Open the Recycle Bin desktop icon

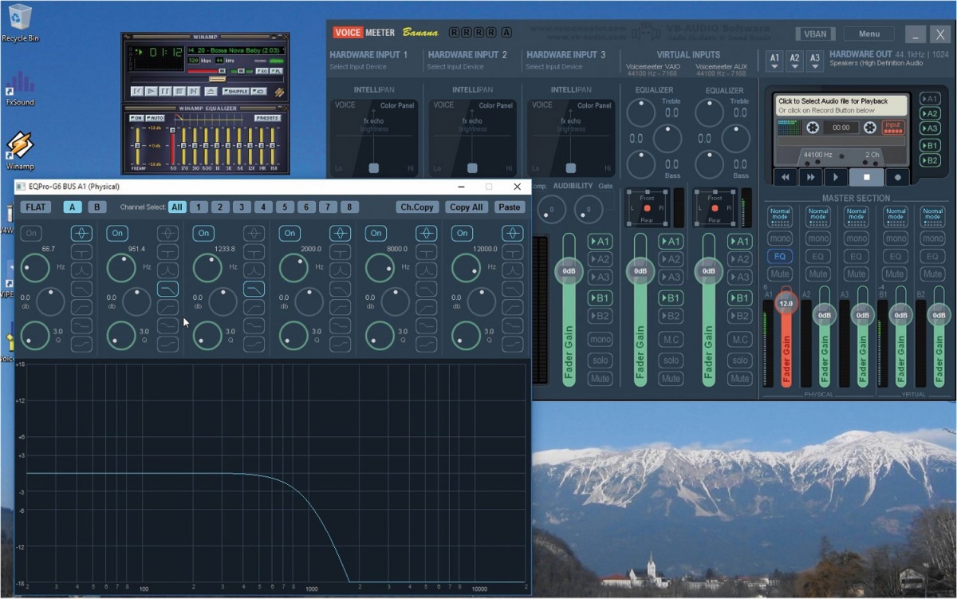(20, 22)
